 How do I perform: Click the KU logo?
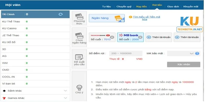click(x=189, y=21)
